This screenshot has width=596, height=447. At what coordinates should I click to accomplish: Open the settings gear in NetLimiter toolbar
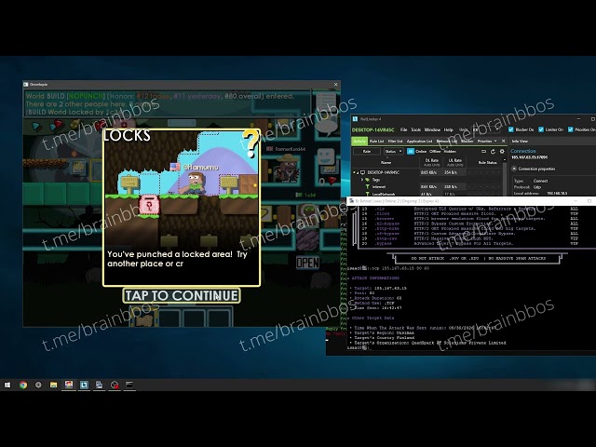[x=502, y=151]
